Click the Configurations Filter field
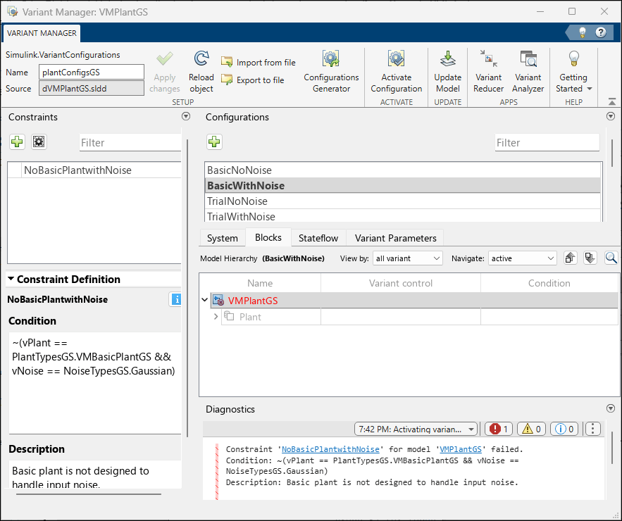The height and width of the screenshot is (521, 622). (x=547, y=142)
